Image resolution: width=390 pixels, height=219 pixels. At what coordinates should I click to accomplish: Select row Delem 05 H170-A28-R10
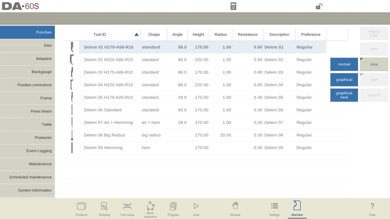pyautogui.click(x=203, y=97)
